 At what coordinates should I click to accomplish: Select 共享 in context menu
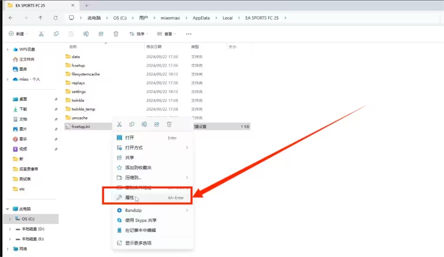(153, 158)
